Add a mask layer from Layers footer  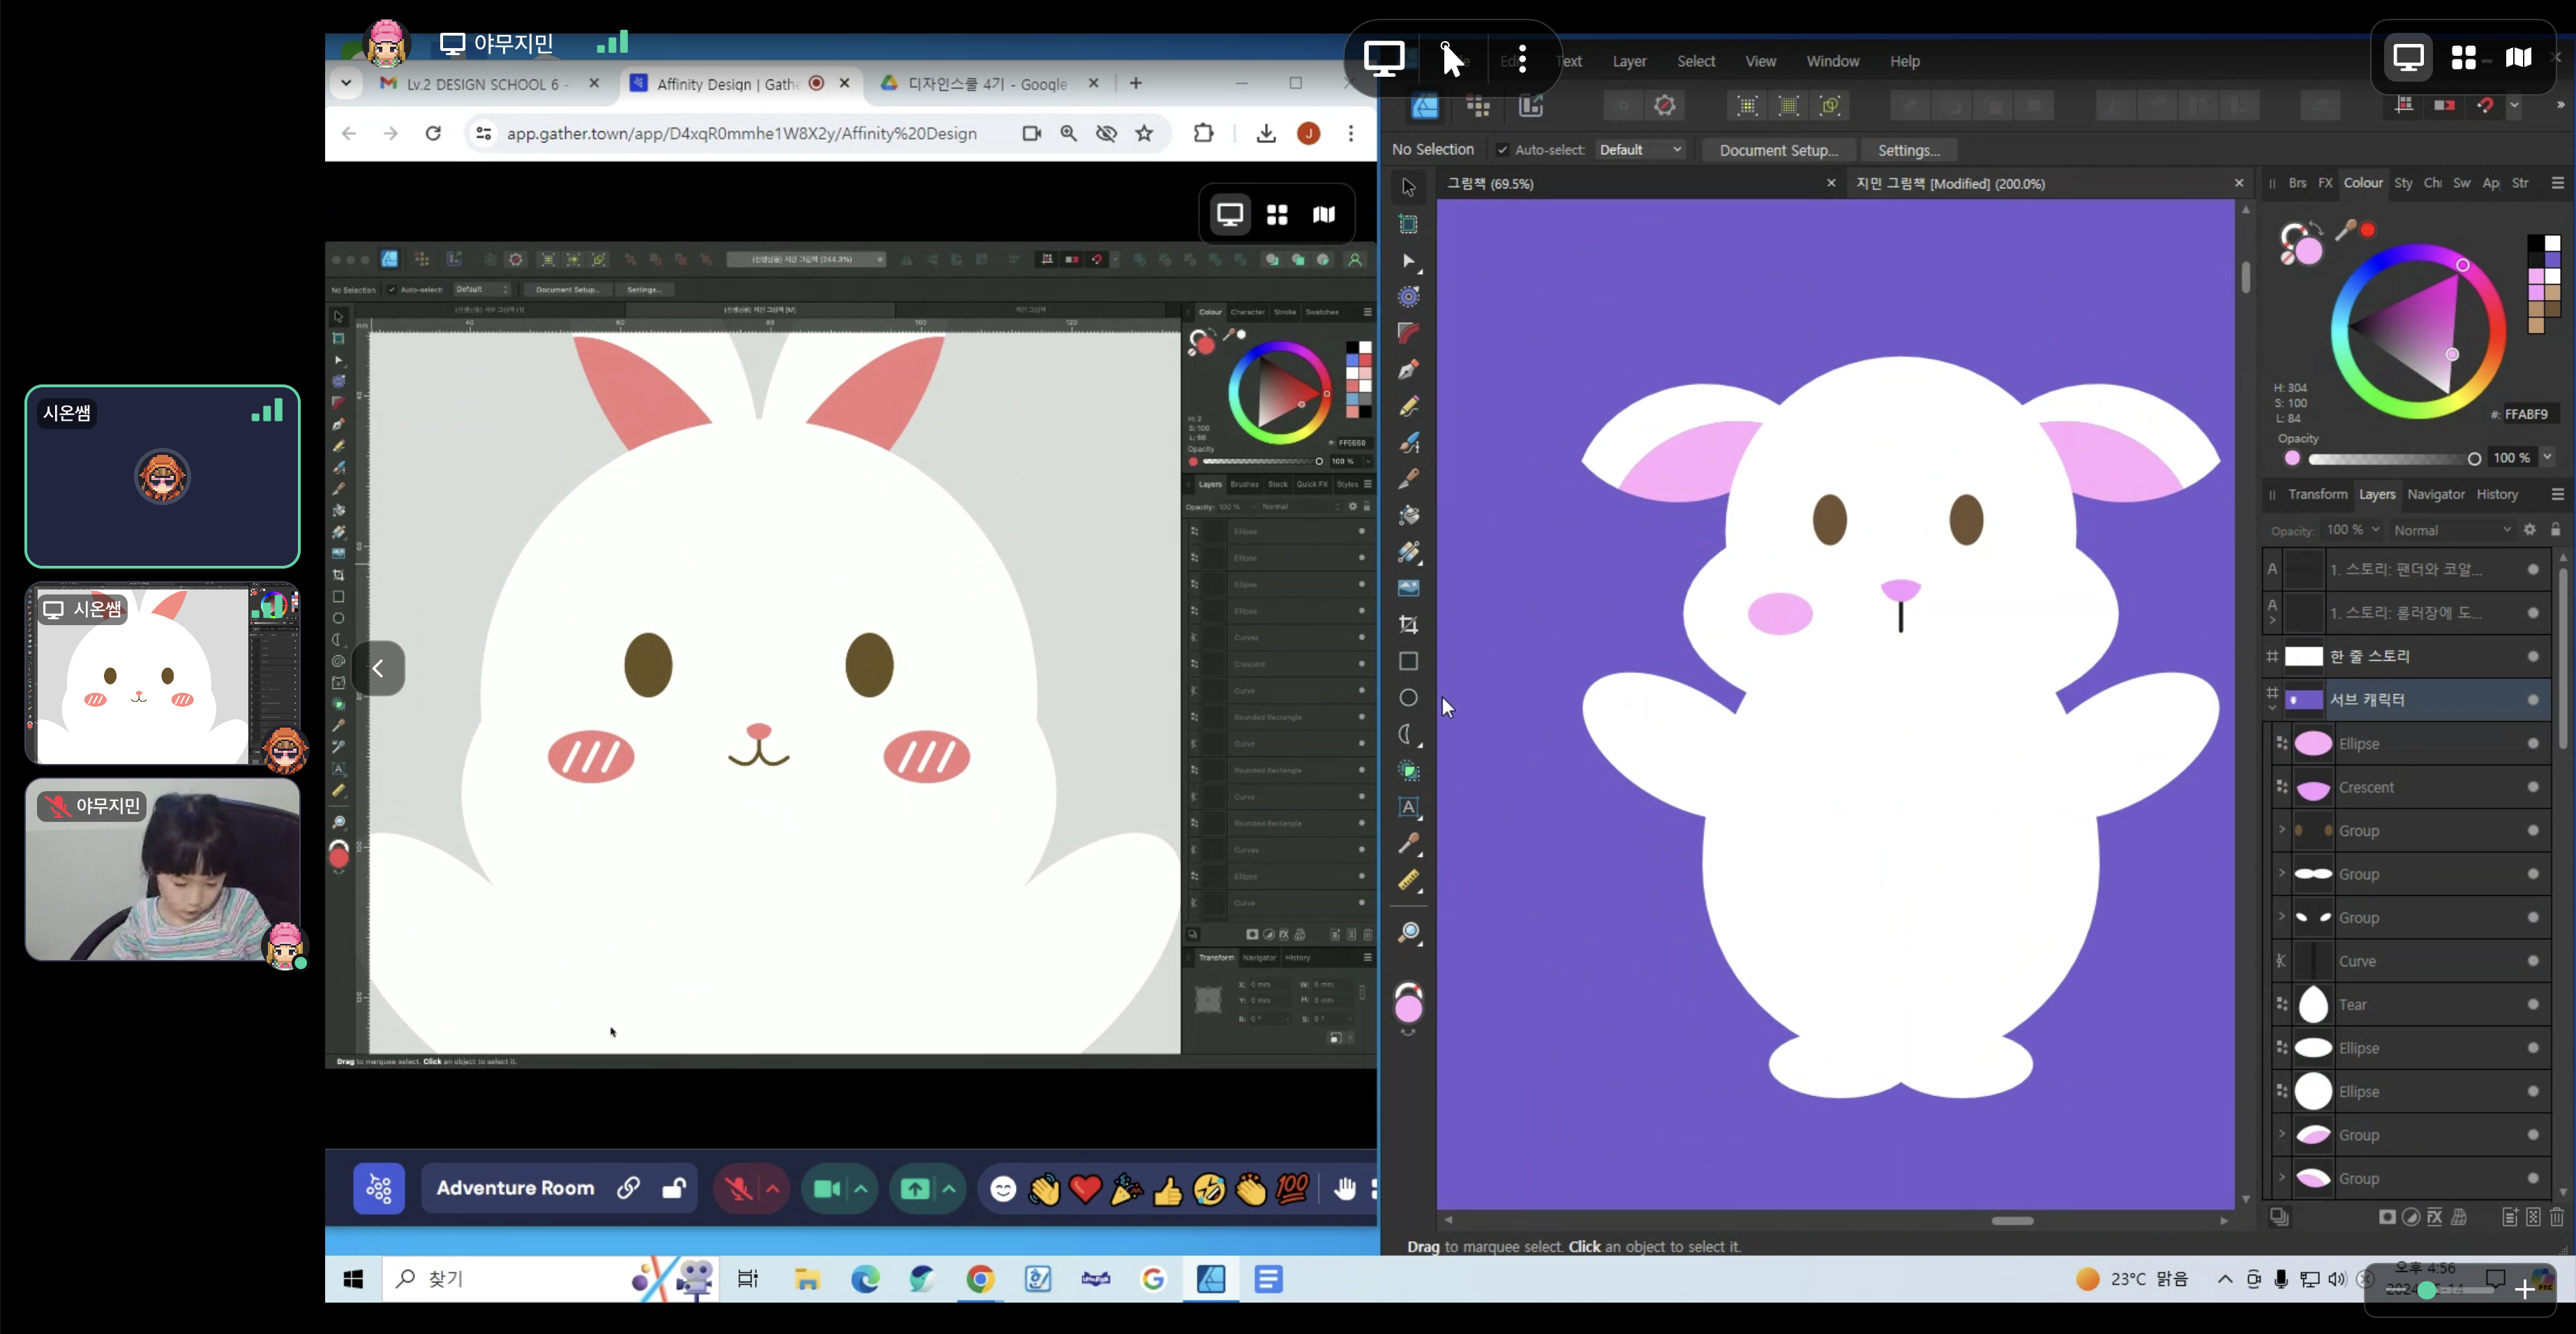pyautogui.click(x=2387, y=1217)
